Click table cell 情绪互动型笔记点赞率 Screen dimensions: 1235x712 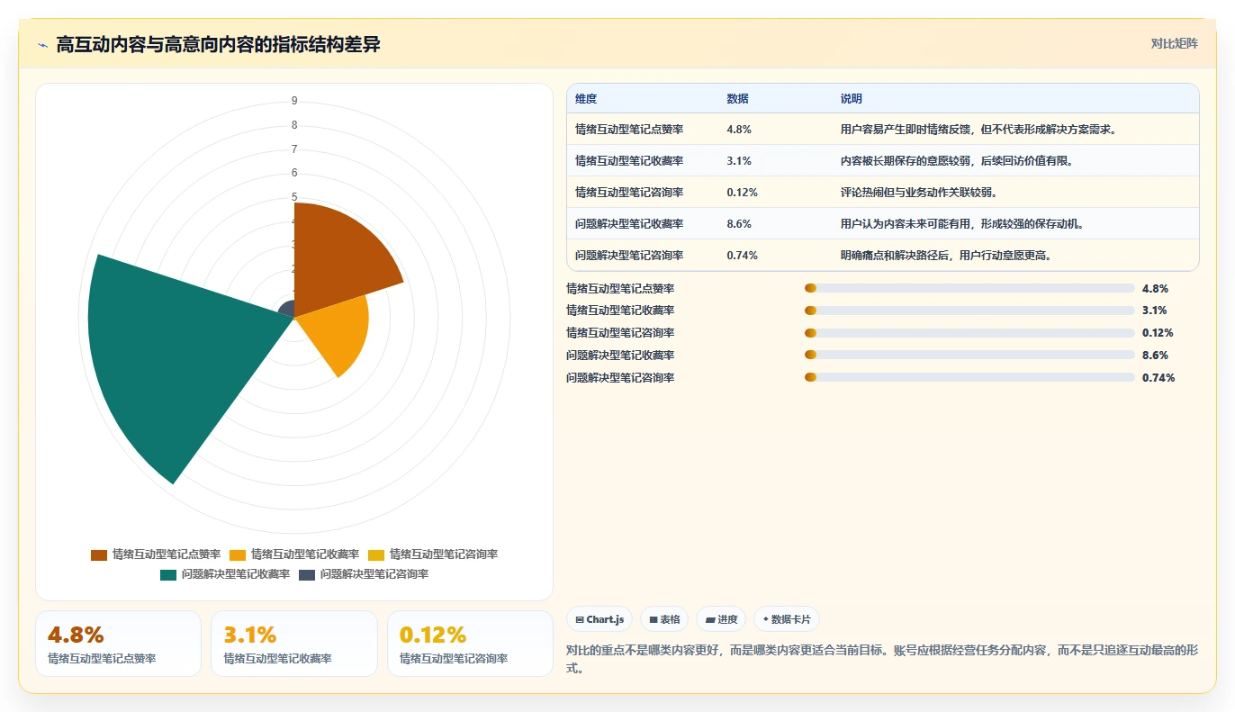click(x=629, y=130)
